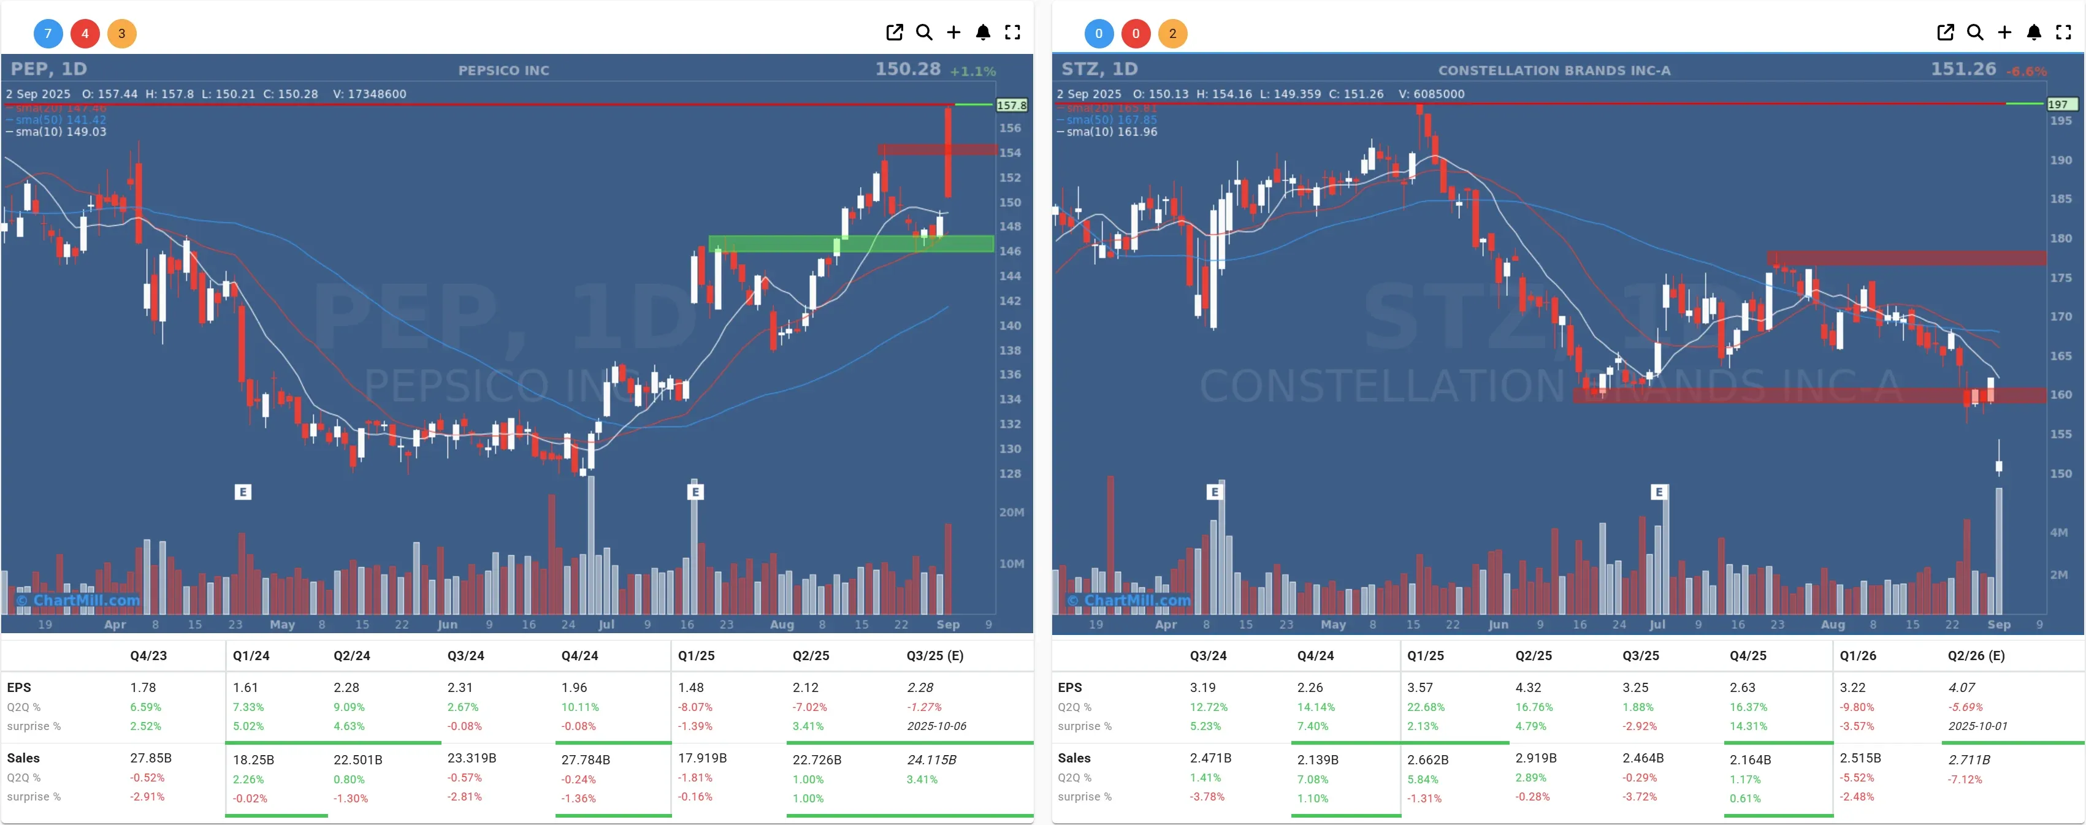Click the plus icon on the STZ chart
This screenshot has width=2086, height=825.
click(x=2004, y=32)
